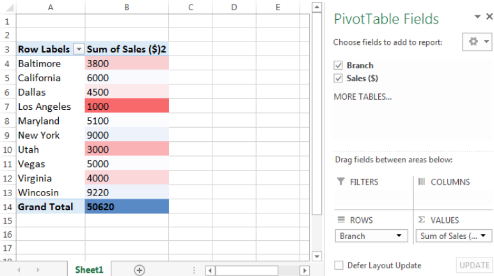The image size is (494, 276).
Task: Close the PivotTable Fields pane
Action: 490,17
